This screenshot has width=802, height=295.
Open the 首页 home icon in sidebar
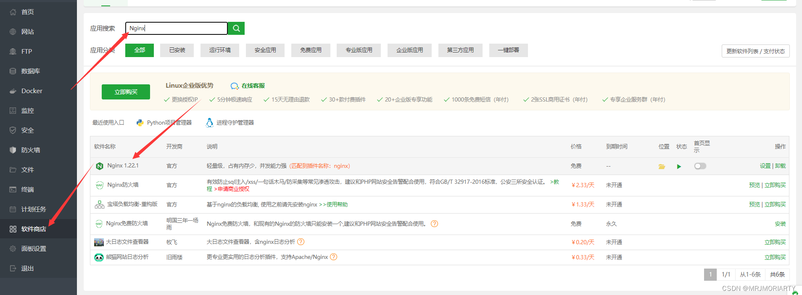pos(13,12)
